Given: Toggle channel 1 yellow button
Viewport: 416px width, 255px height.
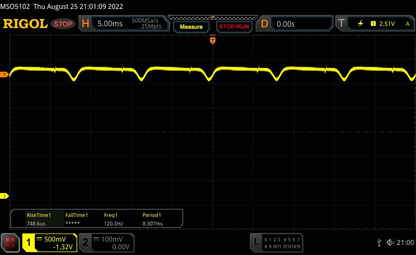Looking at the screenshot, I should click(x=28, y=242).
